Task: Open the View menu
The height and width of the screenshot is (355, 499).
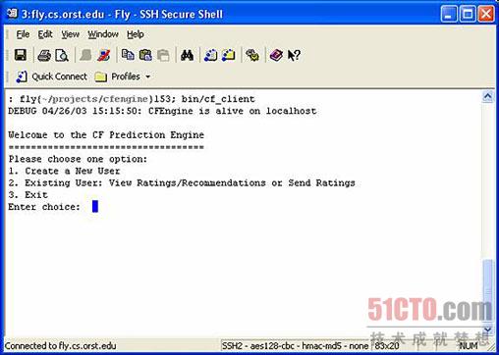Action: coord(71,34)
